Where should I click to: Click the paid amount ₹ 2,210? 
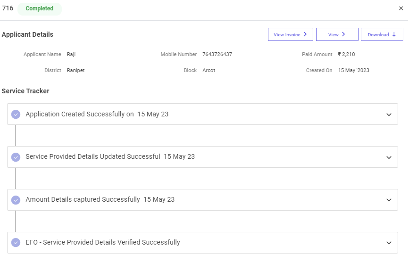[x=346, y=54]
